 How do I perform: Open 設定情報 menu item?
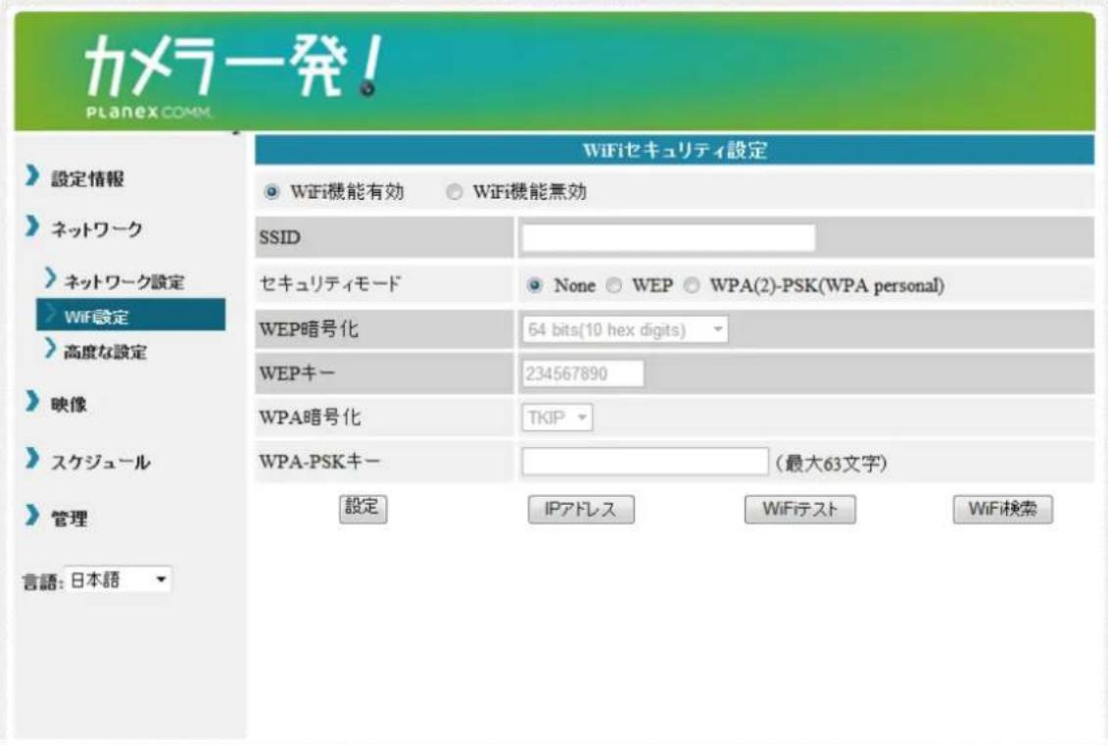click(87, 178)
